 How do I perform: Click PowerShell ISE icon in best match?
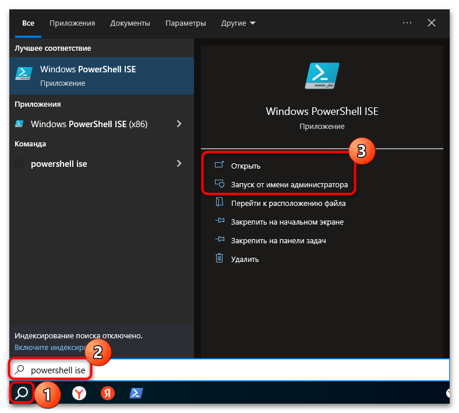24,73
